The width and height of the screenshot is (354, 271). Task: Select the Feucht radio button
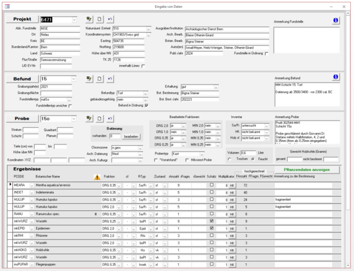[253, 159]
